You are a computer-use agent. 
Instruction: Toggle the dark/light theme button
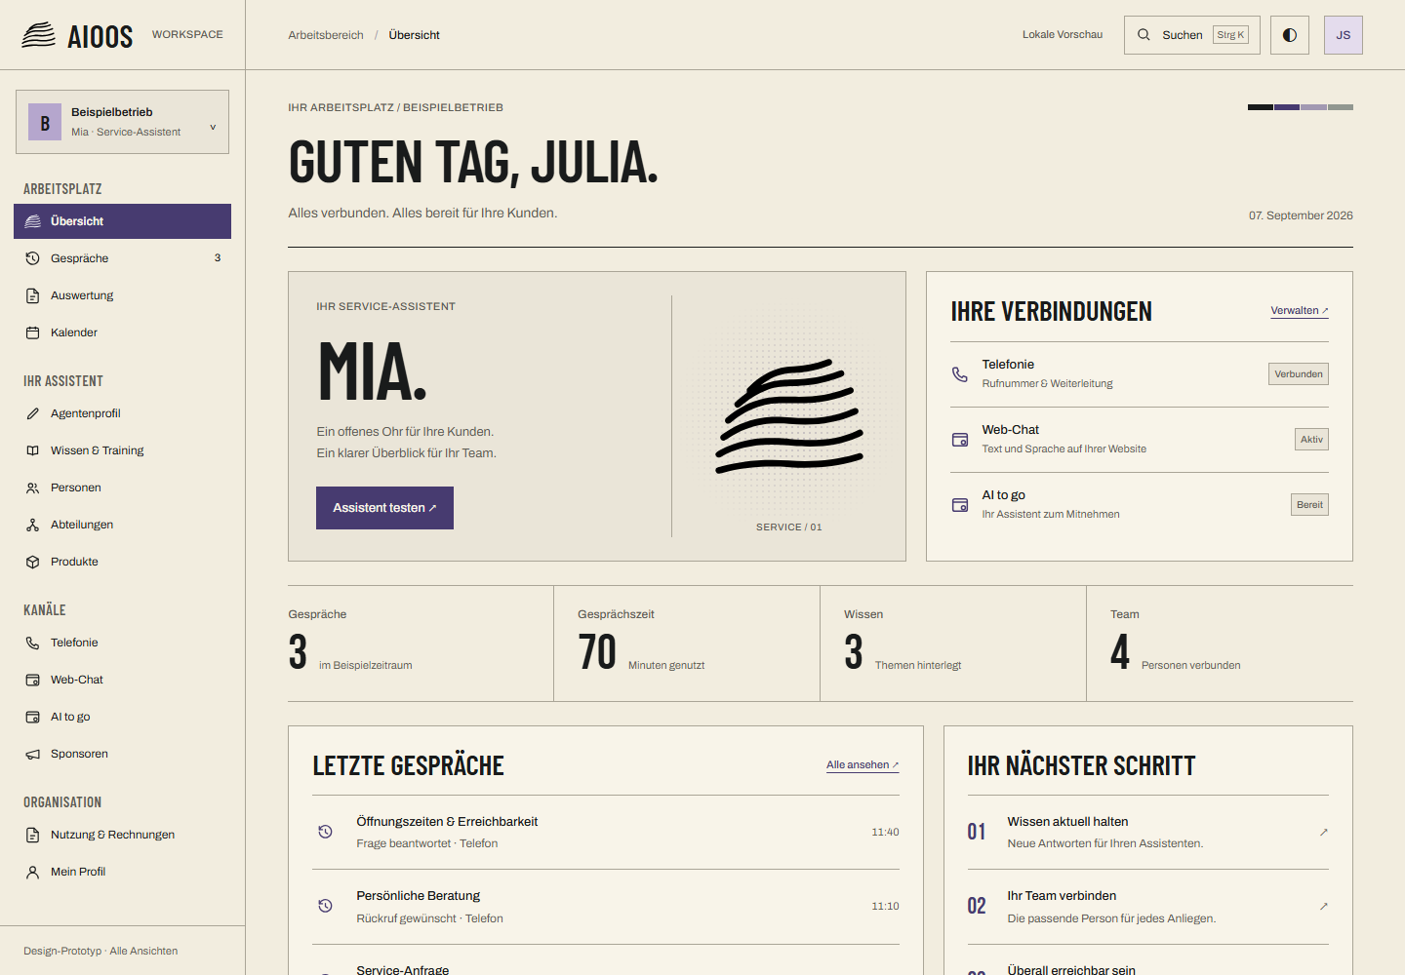click(x=1290, y=35)
